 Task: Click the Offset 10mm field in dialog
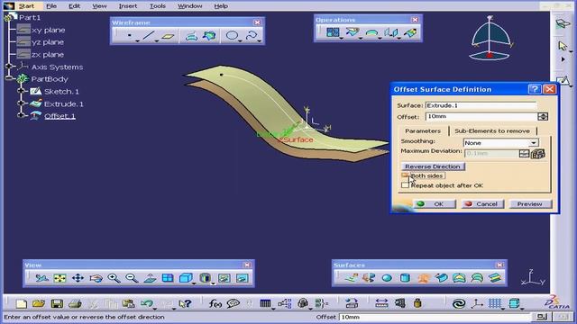click(x=481, y=116)
